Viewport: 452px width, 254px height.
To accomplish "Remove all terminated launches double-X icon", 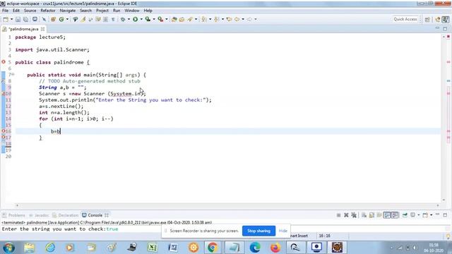I will point(354,215).
